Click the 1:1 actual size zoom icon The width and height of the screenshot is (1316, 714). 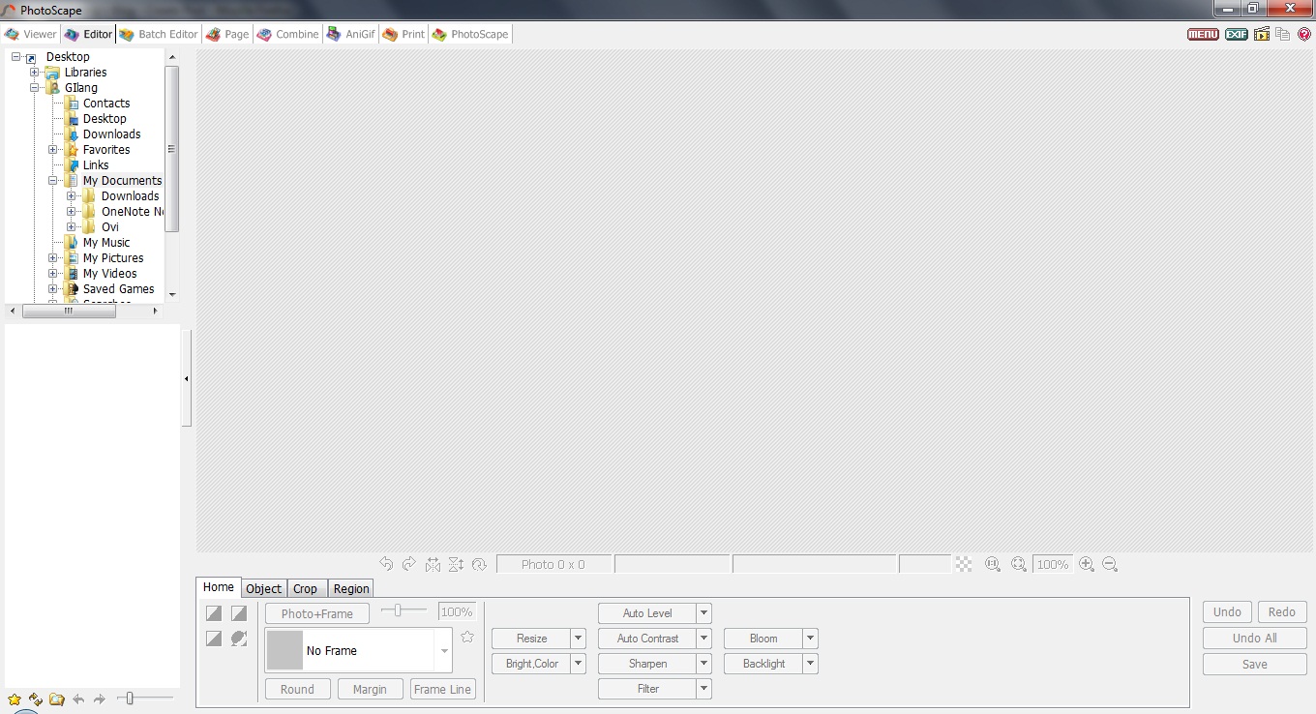coord(993,564)
